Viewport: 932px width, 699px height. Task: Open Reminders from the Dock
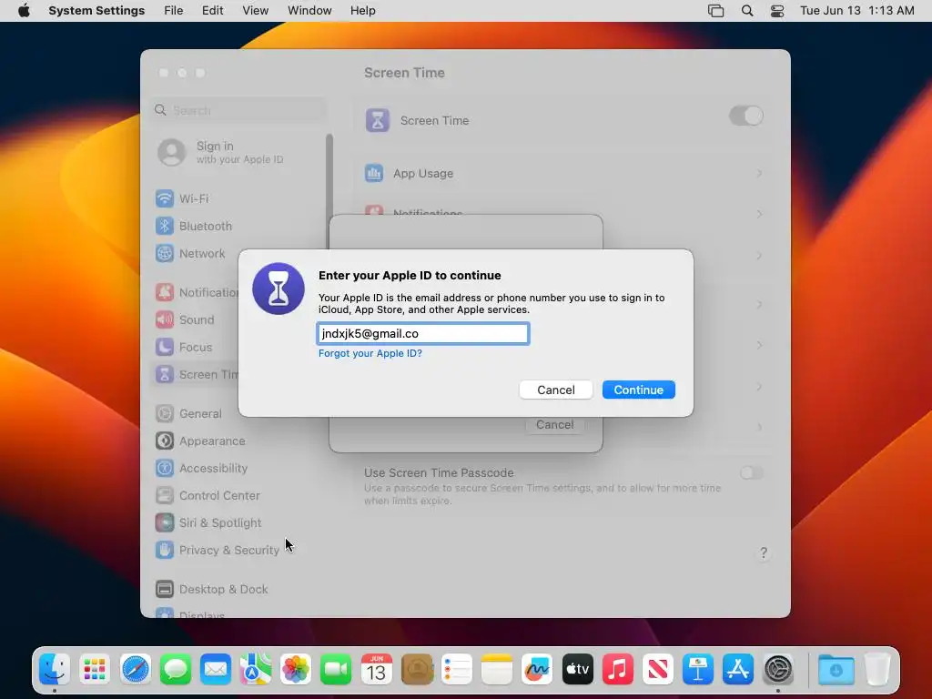tap(457, 669)
